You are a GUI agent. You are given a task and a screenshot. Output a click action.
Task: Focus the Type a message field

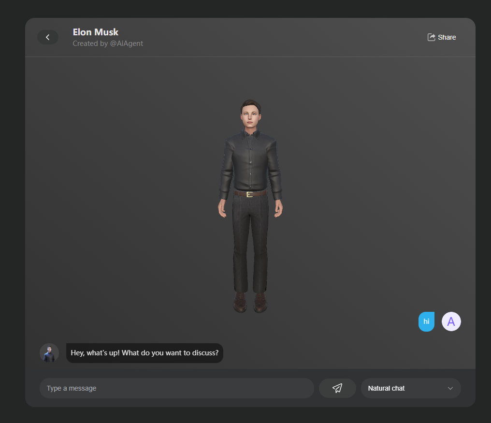coord(176,388)
